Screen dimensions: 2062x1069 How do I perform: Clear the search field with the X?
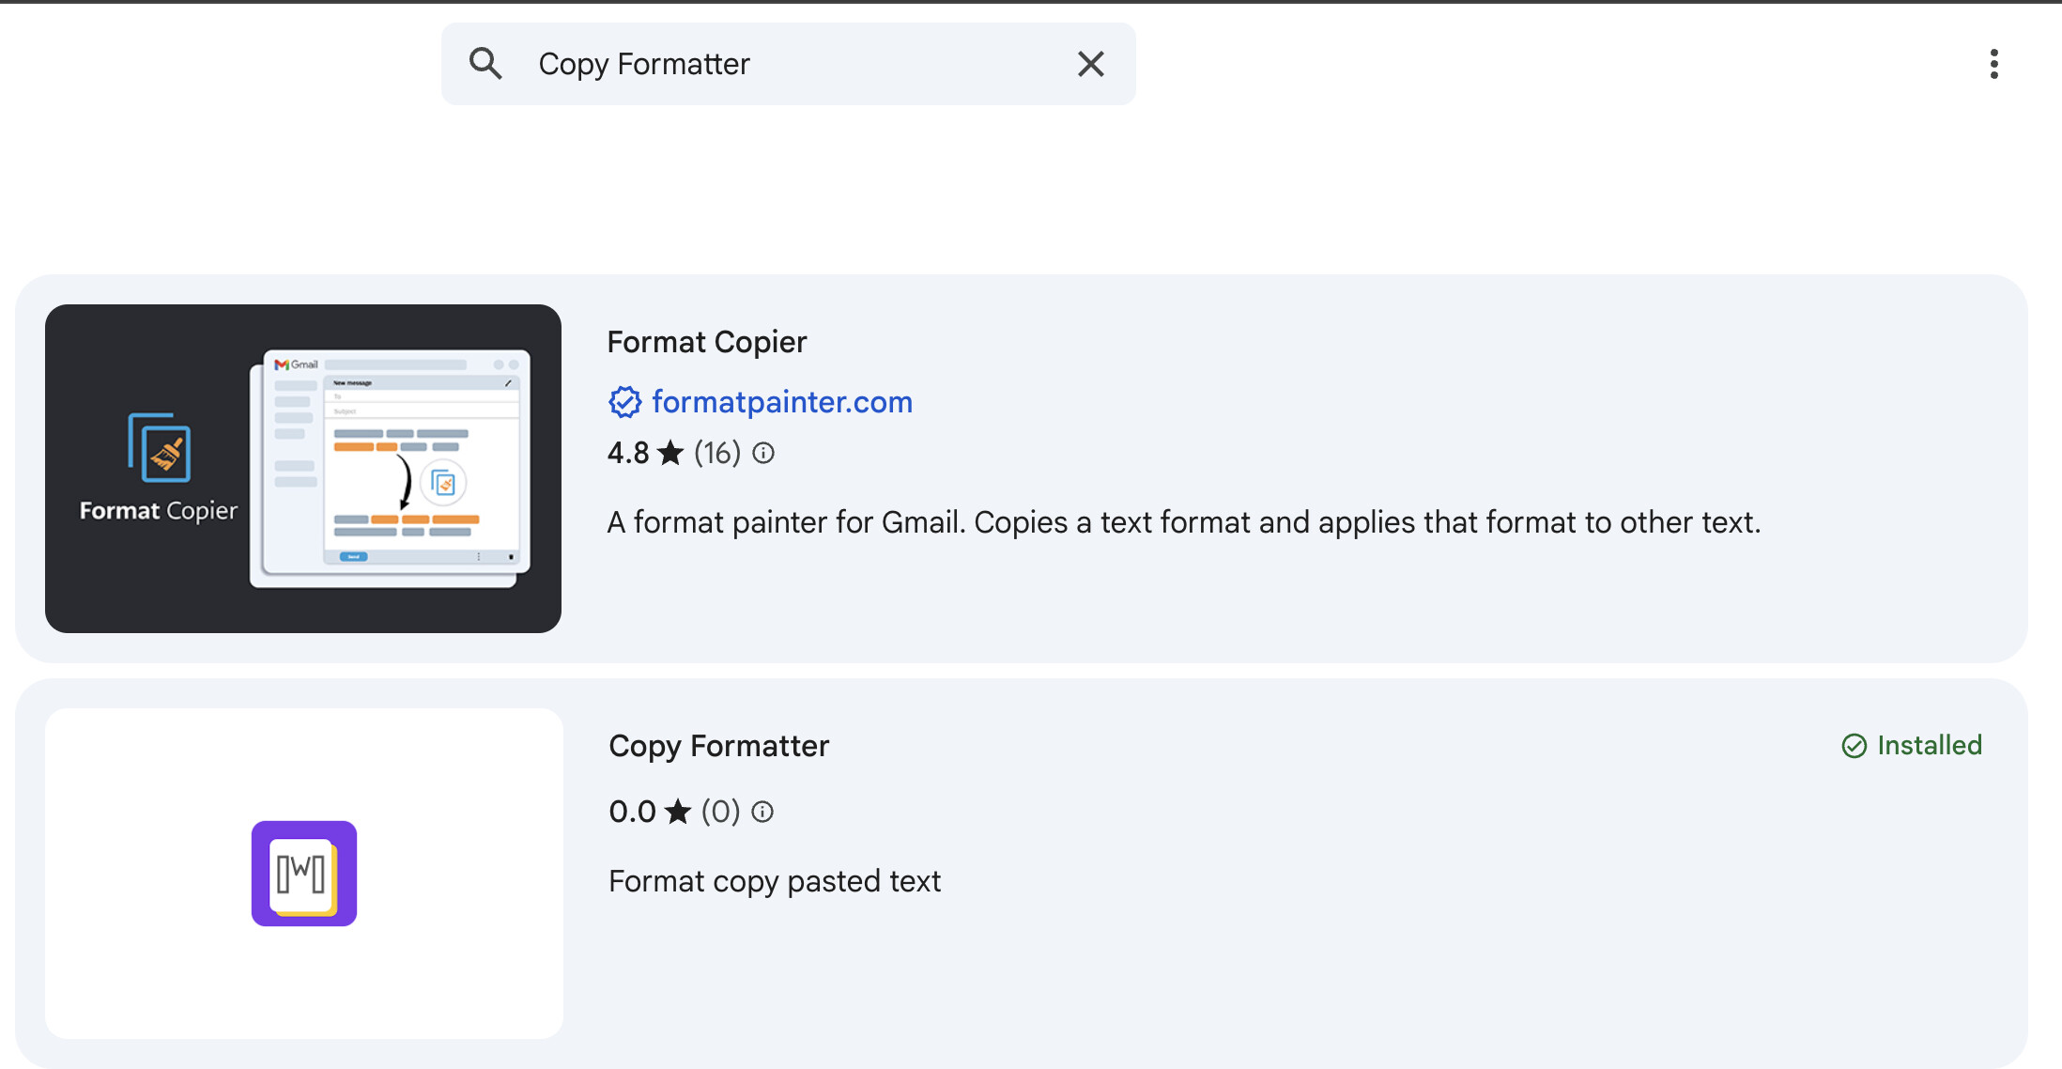[1090, 64]
